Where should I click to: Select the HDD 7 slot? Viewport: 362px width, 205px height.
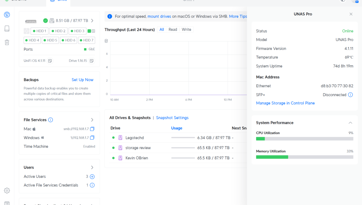87,40
